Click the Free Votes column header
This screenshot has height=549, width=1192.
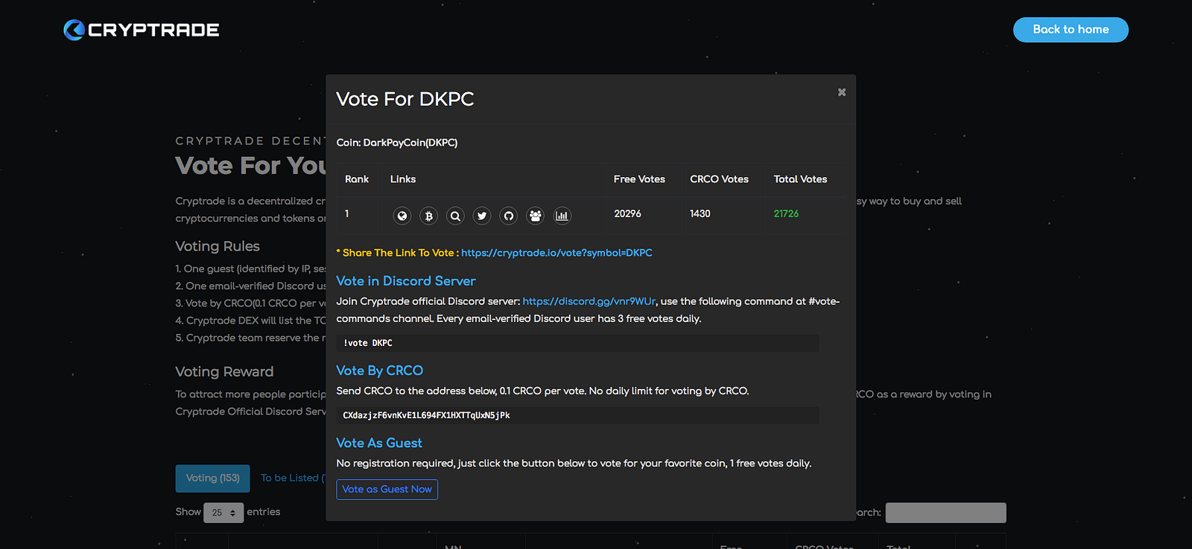639,179
